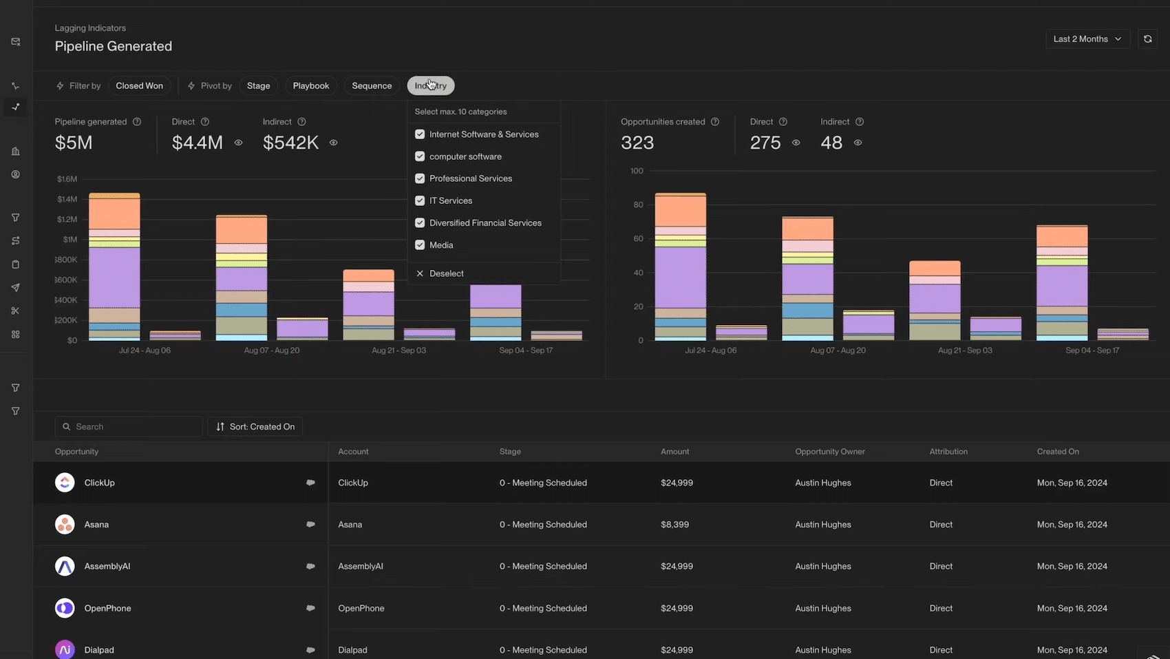The width and height of the screenshot is (1170, 659).
Task: Click the chat bubble icon on Asana row
Action: [310, 525]
